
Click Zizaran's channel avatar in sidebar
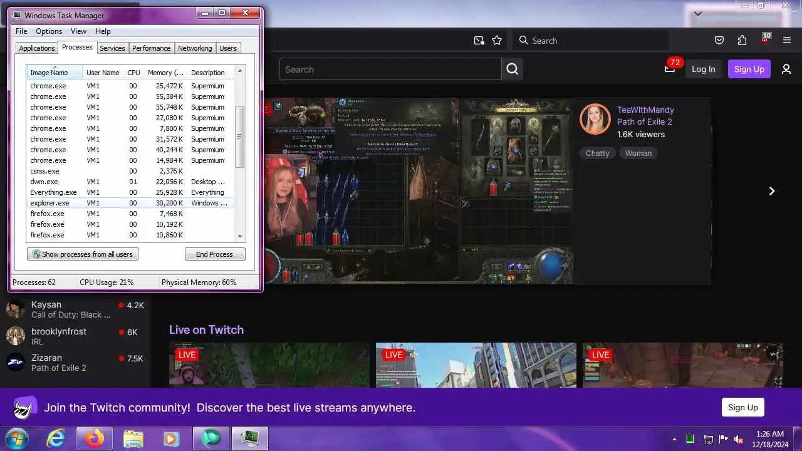click(x=16, y=363)
